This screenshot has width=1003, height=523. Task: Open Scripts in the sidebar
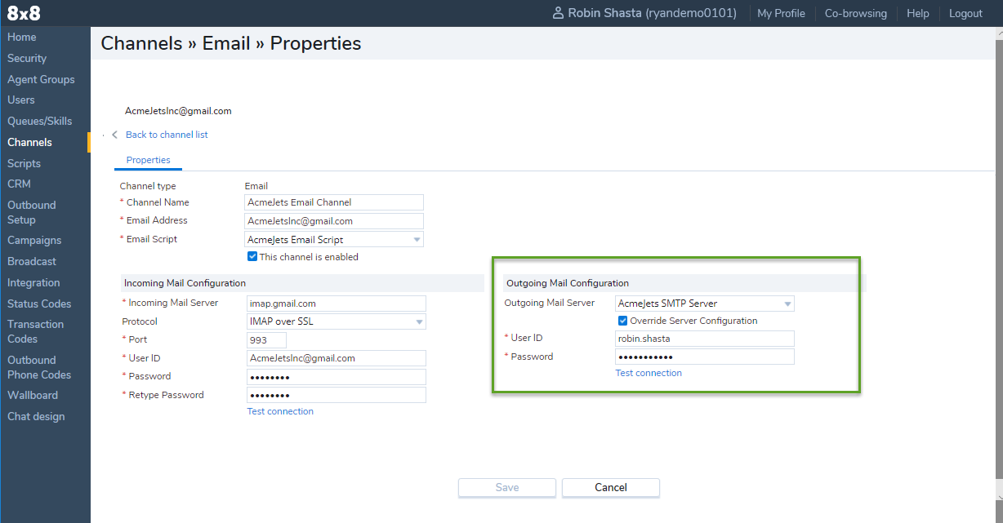[24, 164]
